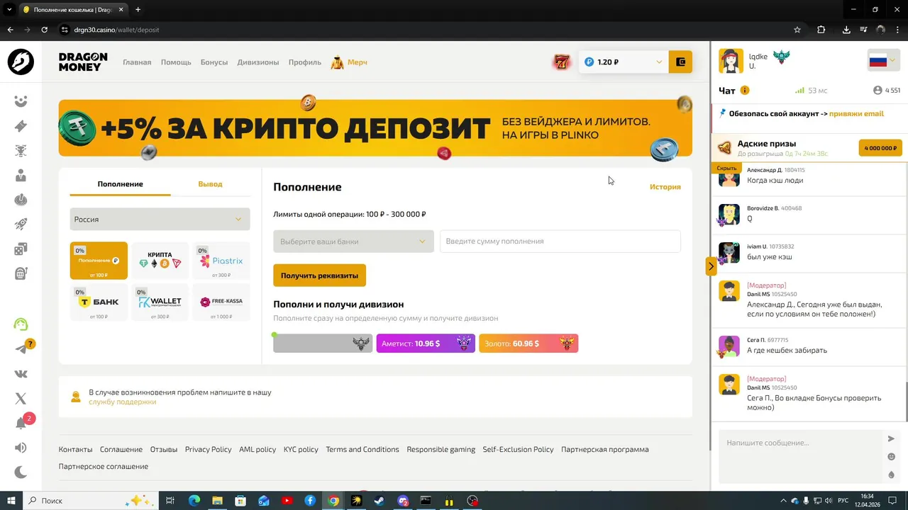The height and width of the screenshot is (510, 908).
Task: Switch to the Вывод tab
Action: click(210, 184)
